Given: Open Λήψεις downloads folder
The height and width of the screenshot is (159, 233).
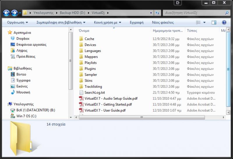Looking at the screenshot, I should click(19, 51).
